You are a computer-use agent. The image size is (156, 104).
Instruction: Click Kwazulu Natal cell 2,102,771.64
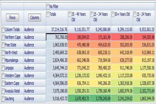(144, 91)
